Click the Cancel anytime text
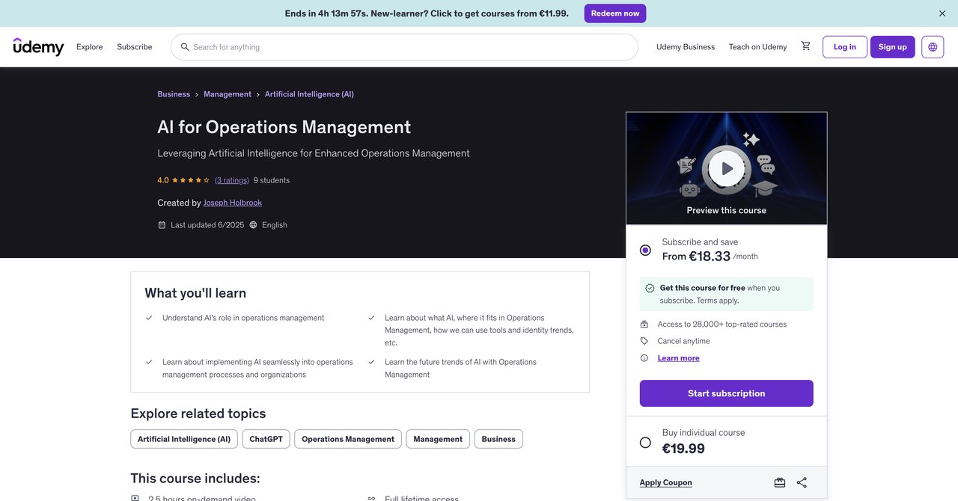The image size is (958, 501). point(684,341)
